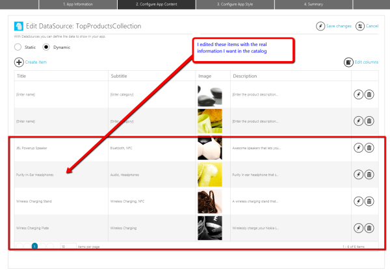This screenshot has height=272, width=390.
Task: Delete the first placeholder row
Action: (369, 94)
